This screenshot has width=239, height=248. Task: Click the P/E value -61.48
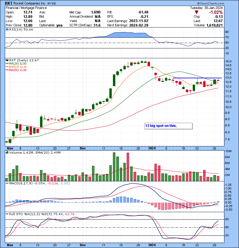coord(143,12)
